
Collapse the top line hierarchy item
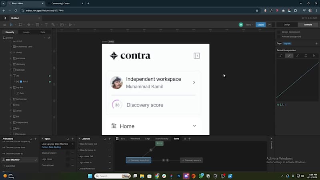(x=11, y=88)
